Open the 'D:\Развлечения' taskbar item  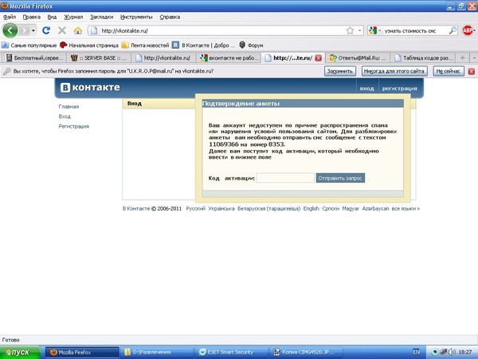(156, 353)
